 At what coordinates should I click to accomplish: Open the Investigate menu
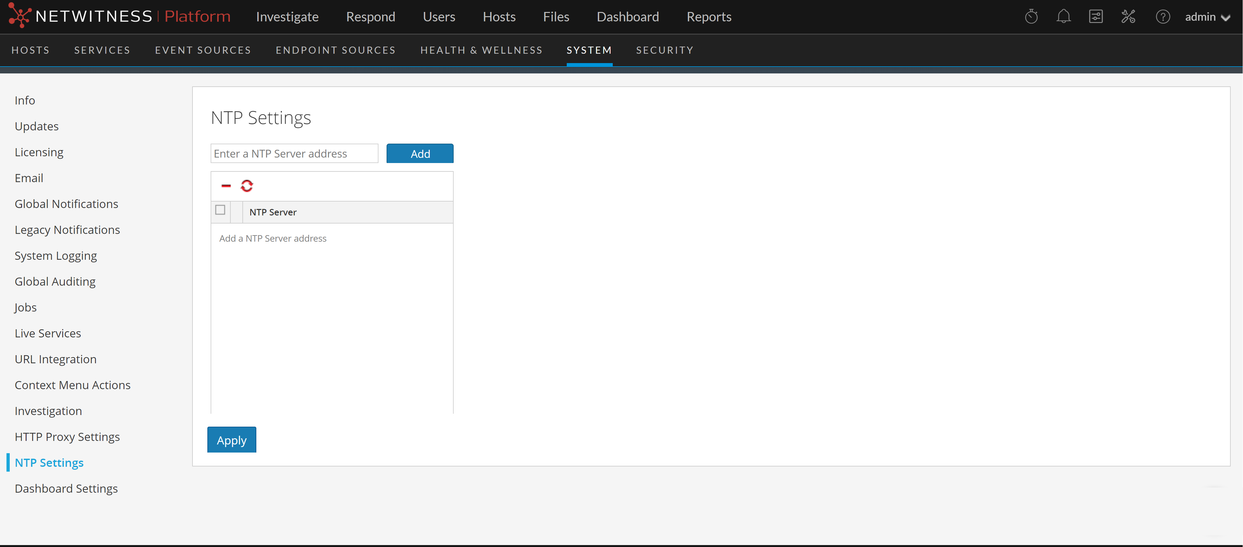288,16
